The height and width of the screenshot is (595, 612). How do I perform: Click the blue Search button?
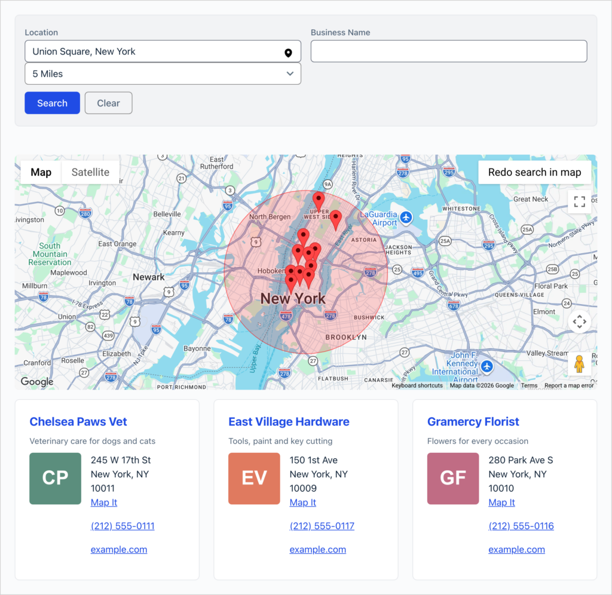(53, 103)
